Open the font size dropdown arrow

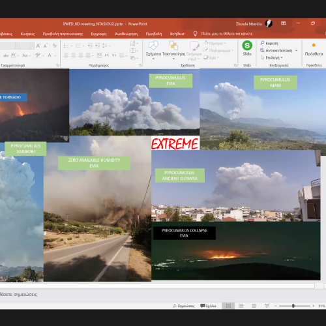pyautogui.click(x=32, y=46)
